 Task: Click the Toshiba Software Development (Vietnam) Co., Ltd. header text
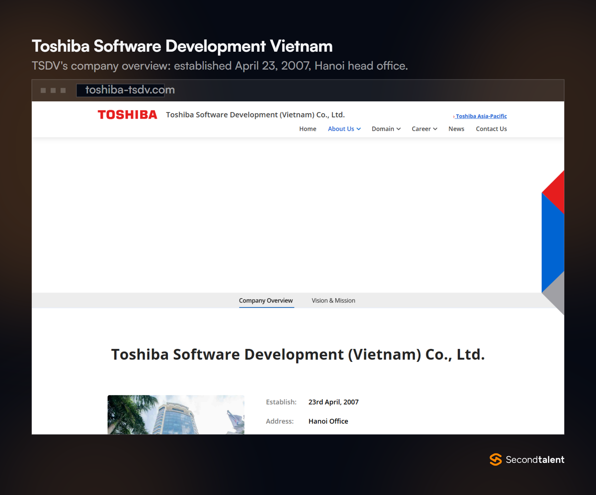pyautogui.click(x=255, y=115)
